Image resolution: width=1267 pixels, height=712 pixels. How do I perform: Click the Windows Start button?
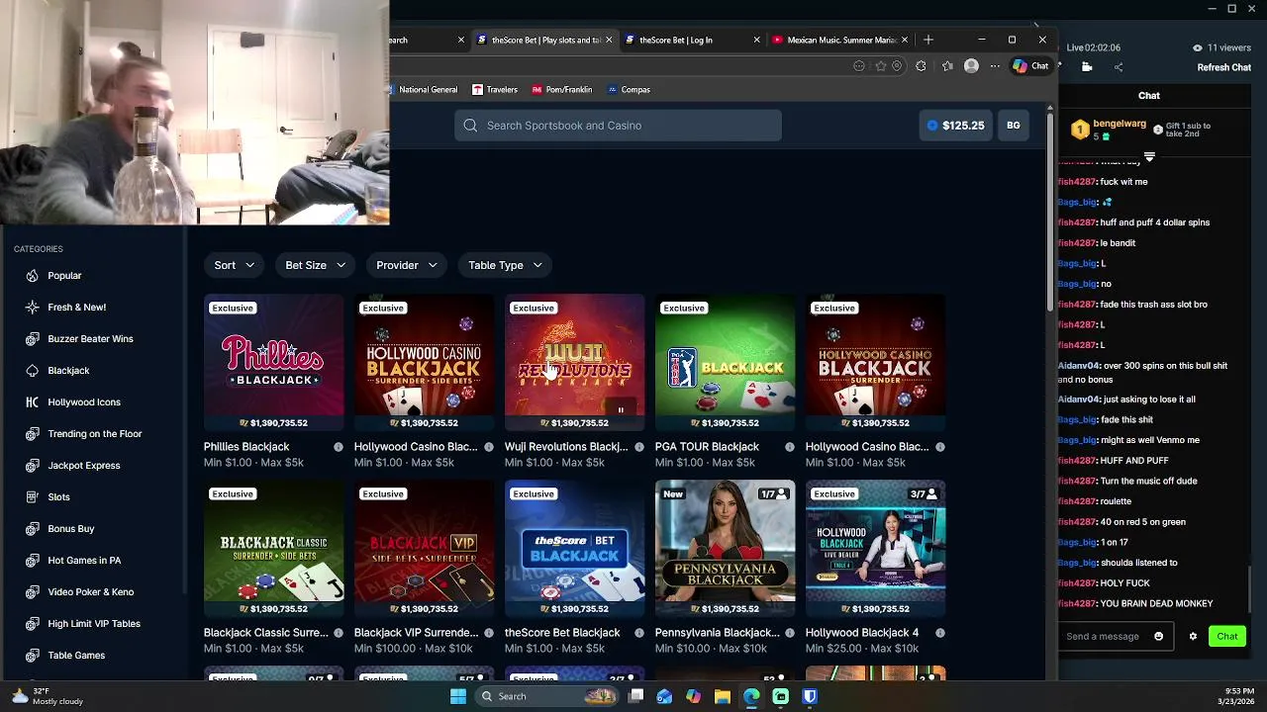(458, 696)
